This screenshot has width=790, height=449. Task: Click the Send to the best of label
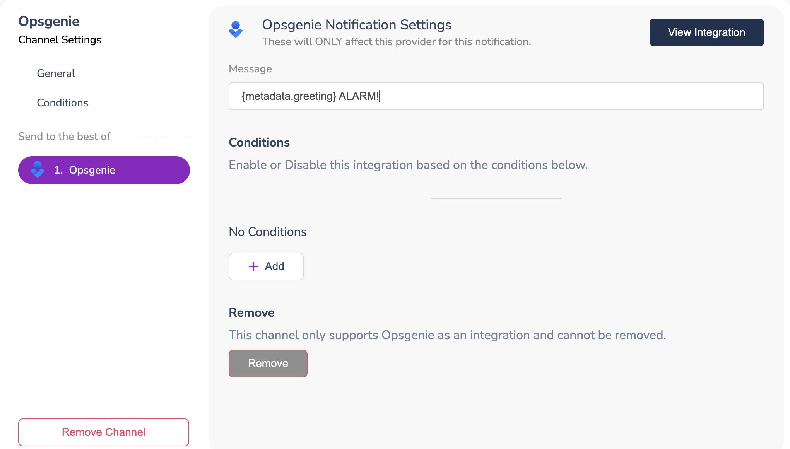tap(64, 136)
